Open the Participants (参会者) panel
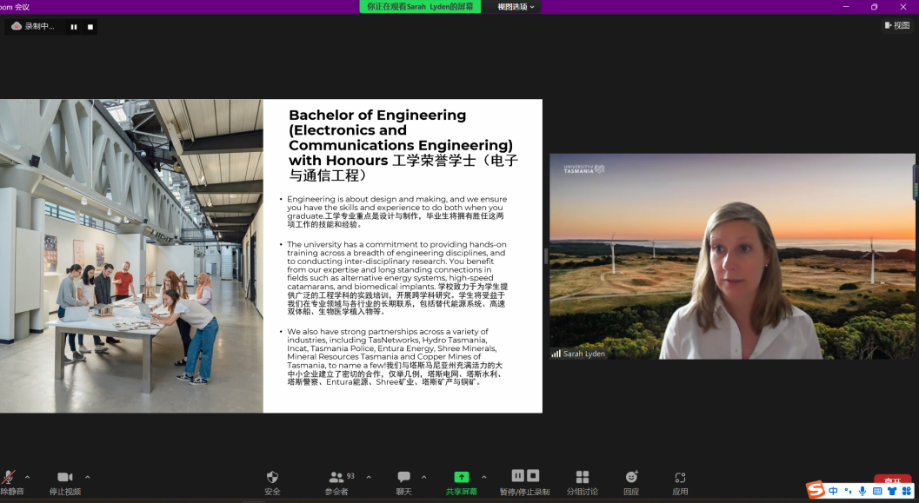Screen dimensions: 919x503 336,478
